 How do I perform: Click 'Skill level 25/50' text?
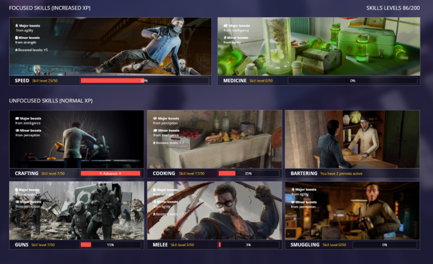click(x=45, y=81)
